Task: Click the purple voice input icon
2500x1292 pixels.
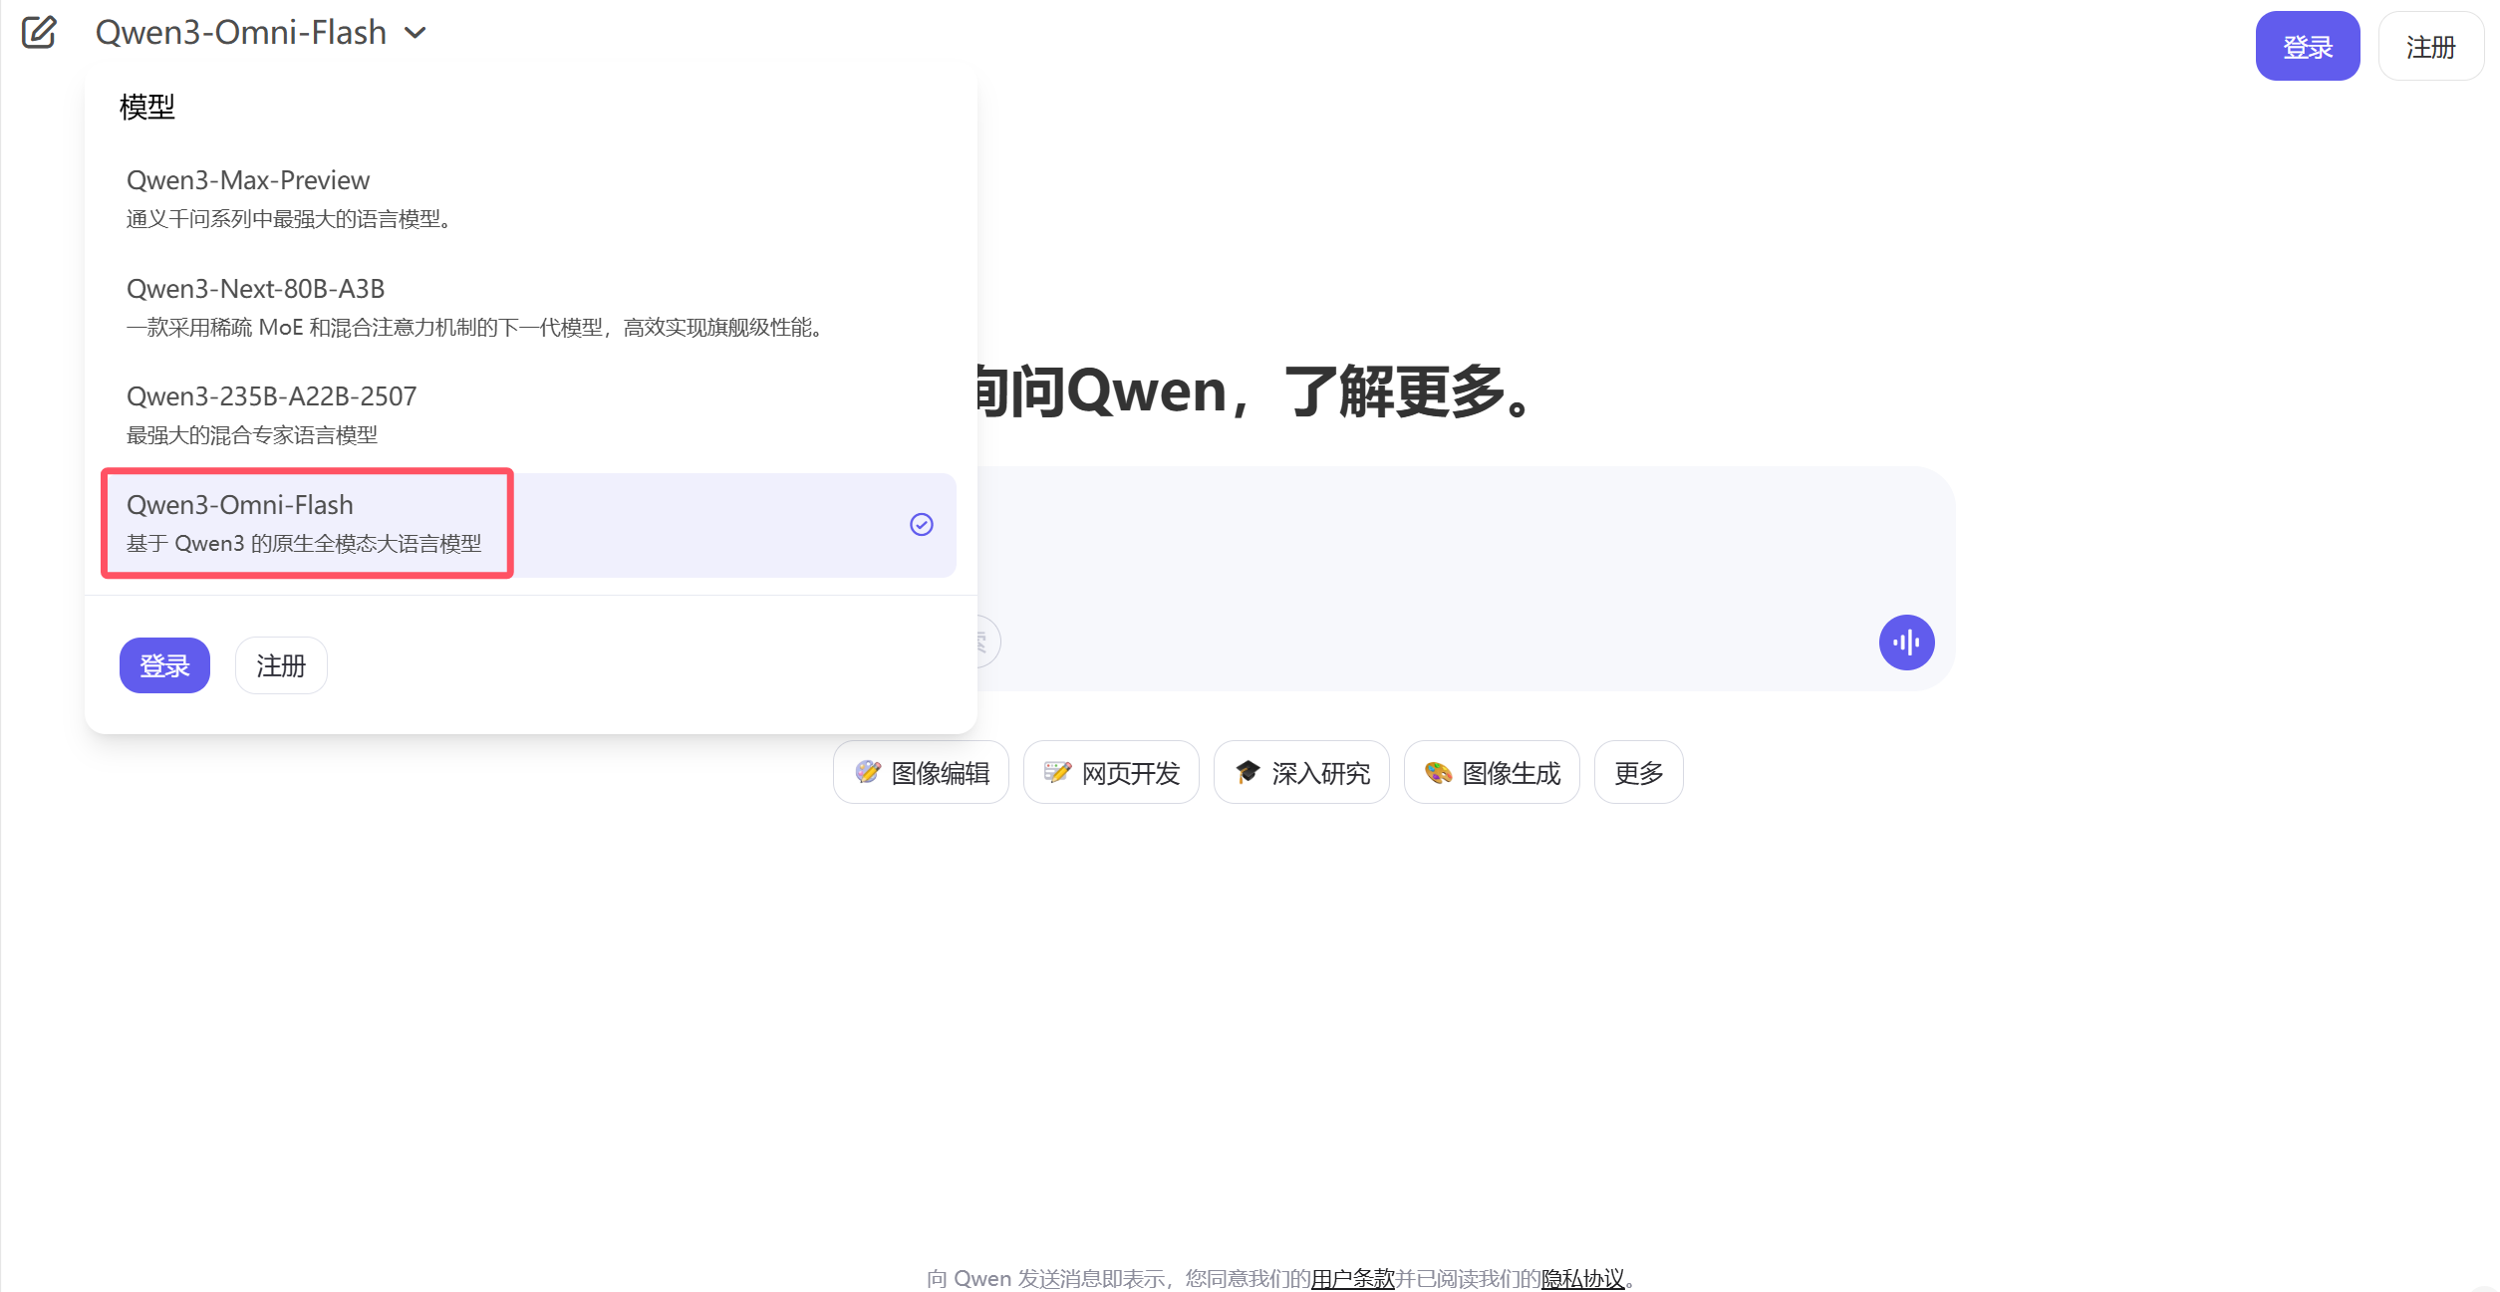Action: [x=1906, y=643]
